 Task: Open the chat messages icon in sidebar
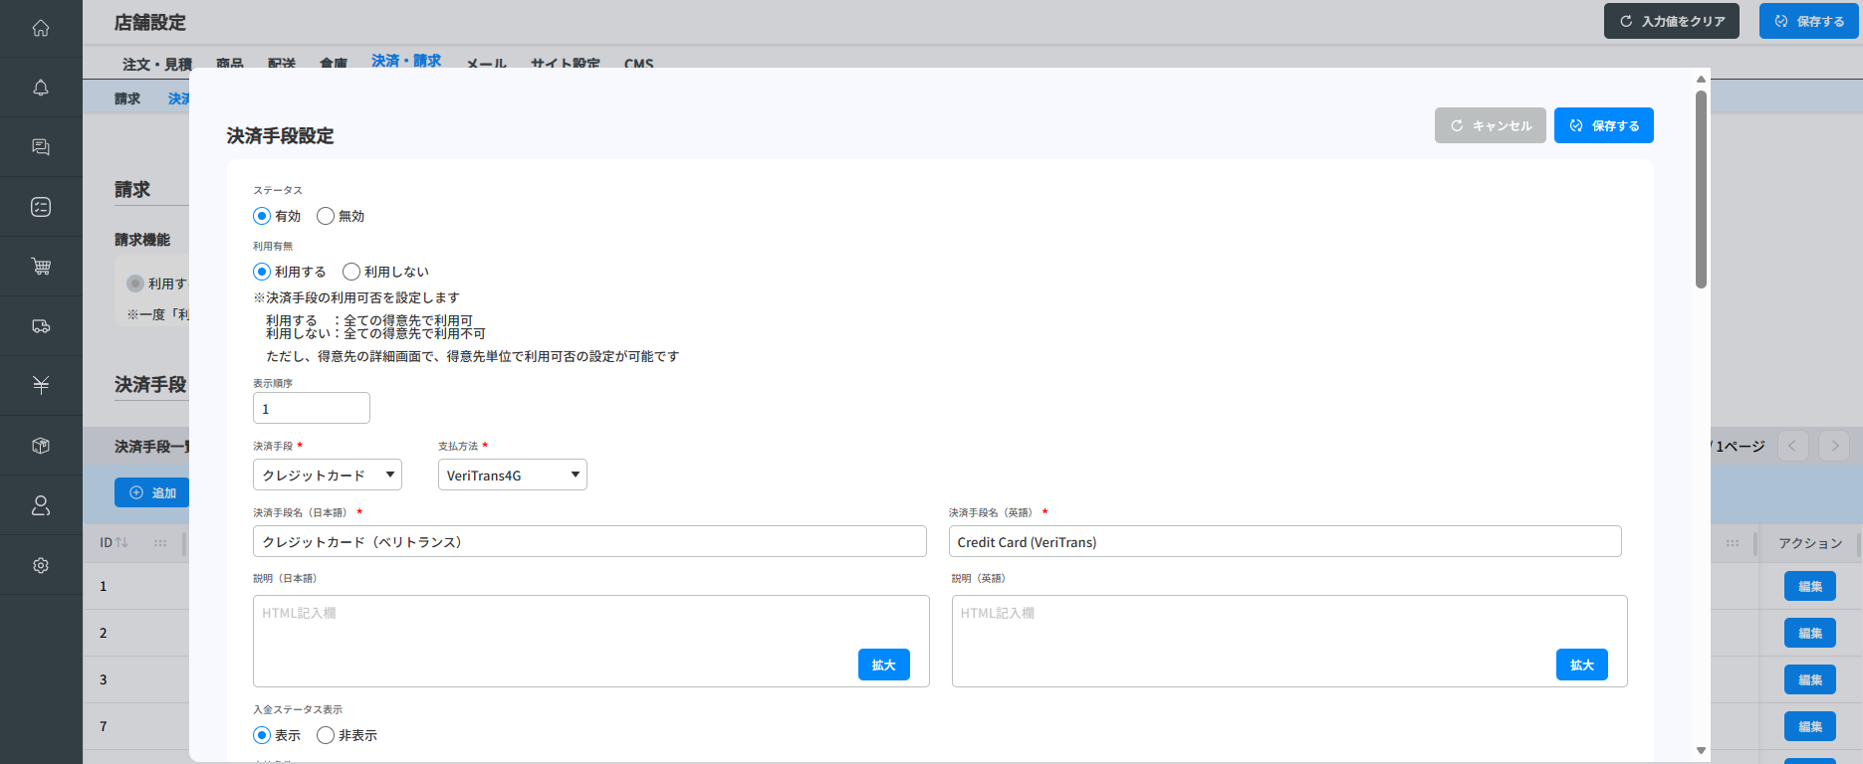(41, 147)
